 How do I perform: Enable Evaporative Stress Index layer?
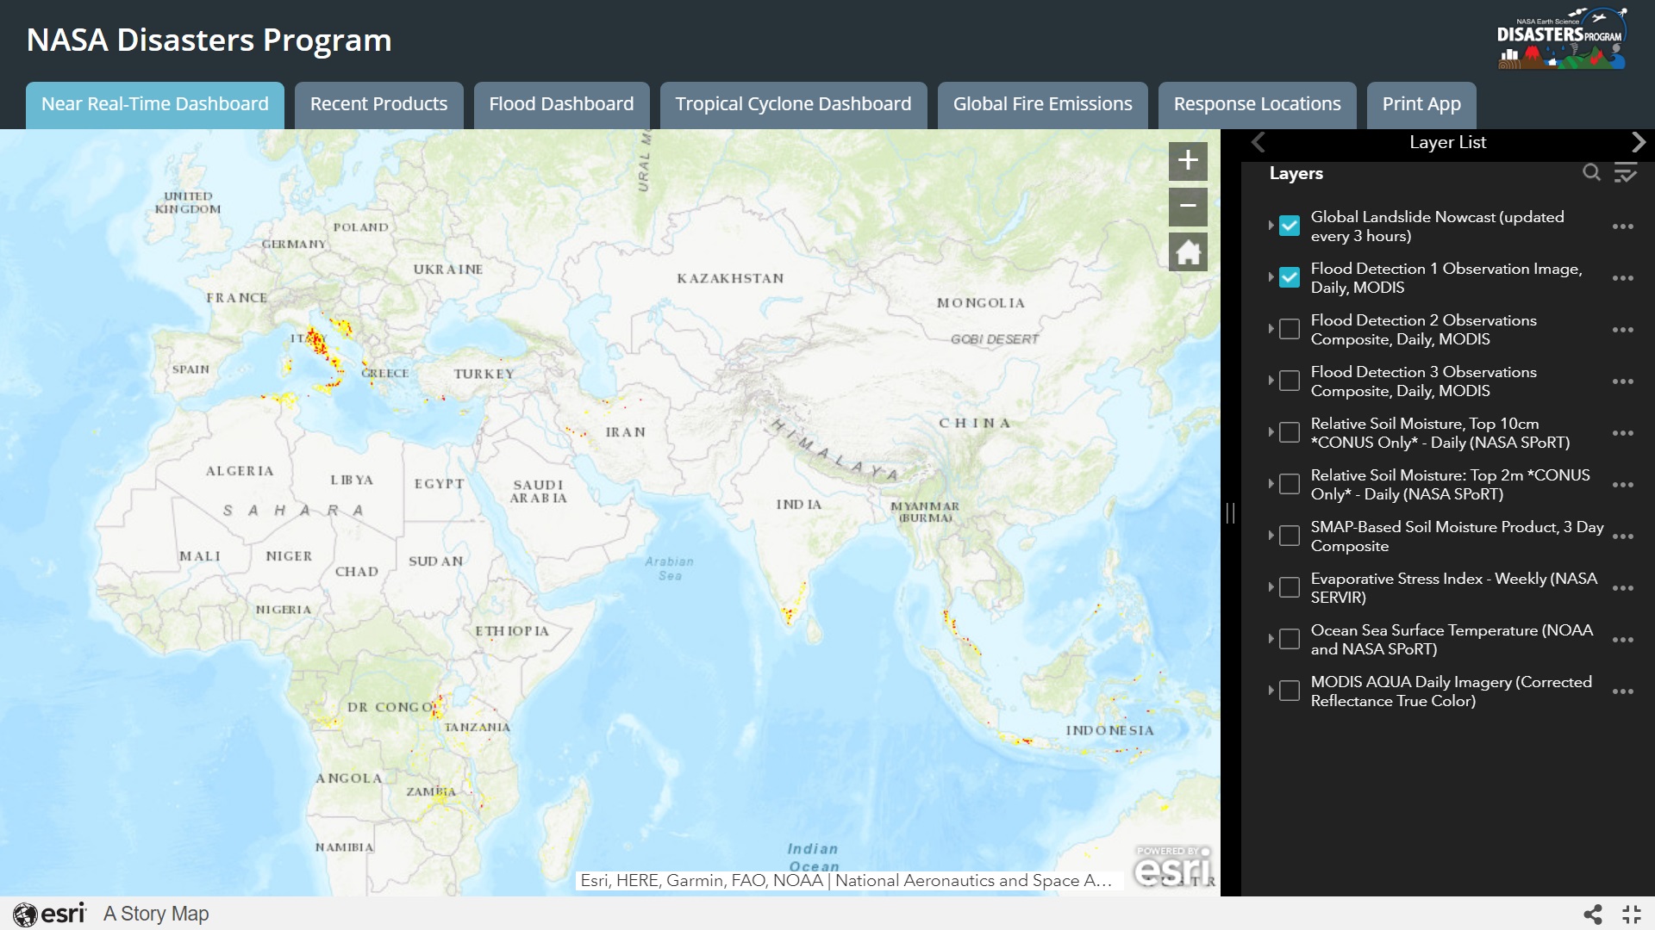click(x=1290, y=587)
